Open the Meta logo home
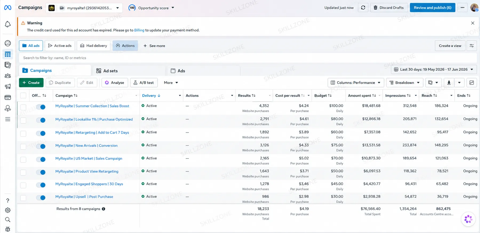This screenshot has width=480, height=233. click(8, 8)
